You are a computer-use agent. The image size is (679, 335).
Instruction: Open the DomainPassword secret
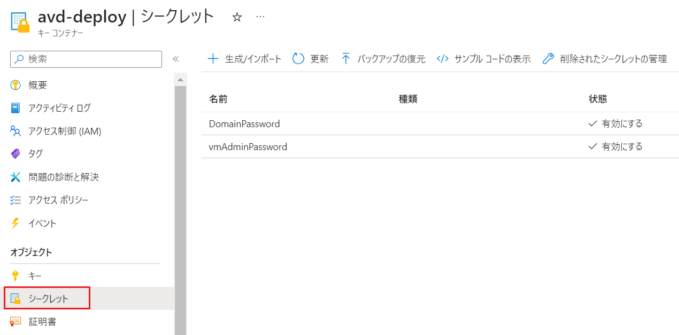(244, 123)
